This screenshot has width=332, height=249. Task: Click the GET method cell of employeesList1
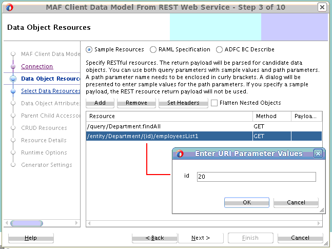pyautogui.click(x=272, y=136)
